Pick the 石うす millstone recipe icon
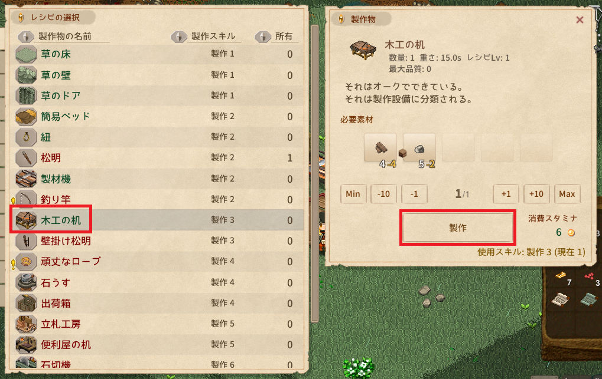Image resolution: width=602 pixels, height=379 pixels. tap(26, 283)
